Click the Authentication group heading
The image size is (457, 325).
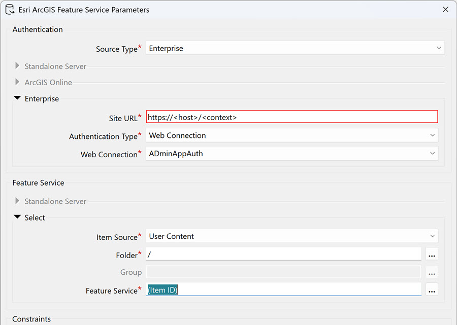(x=38, y=29)
